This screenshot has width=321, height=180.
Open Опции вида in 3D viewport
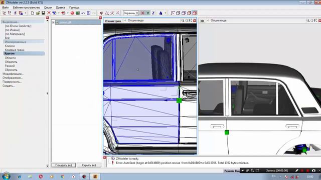[219, 20]
